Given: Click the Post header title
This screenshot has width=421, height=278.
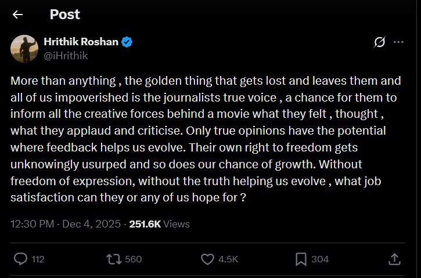Looking at the screenshot, I should 64,15.
